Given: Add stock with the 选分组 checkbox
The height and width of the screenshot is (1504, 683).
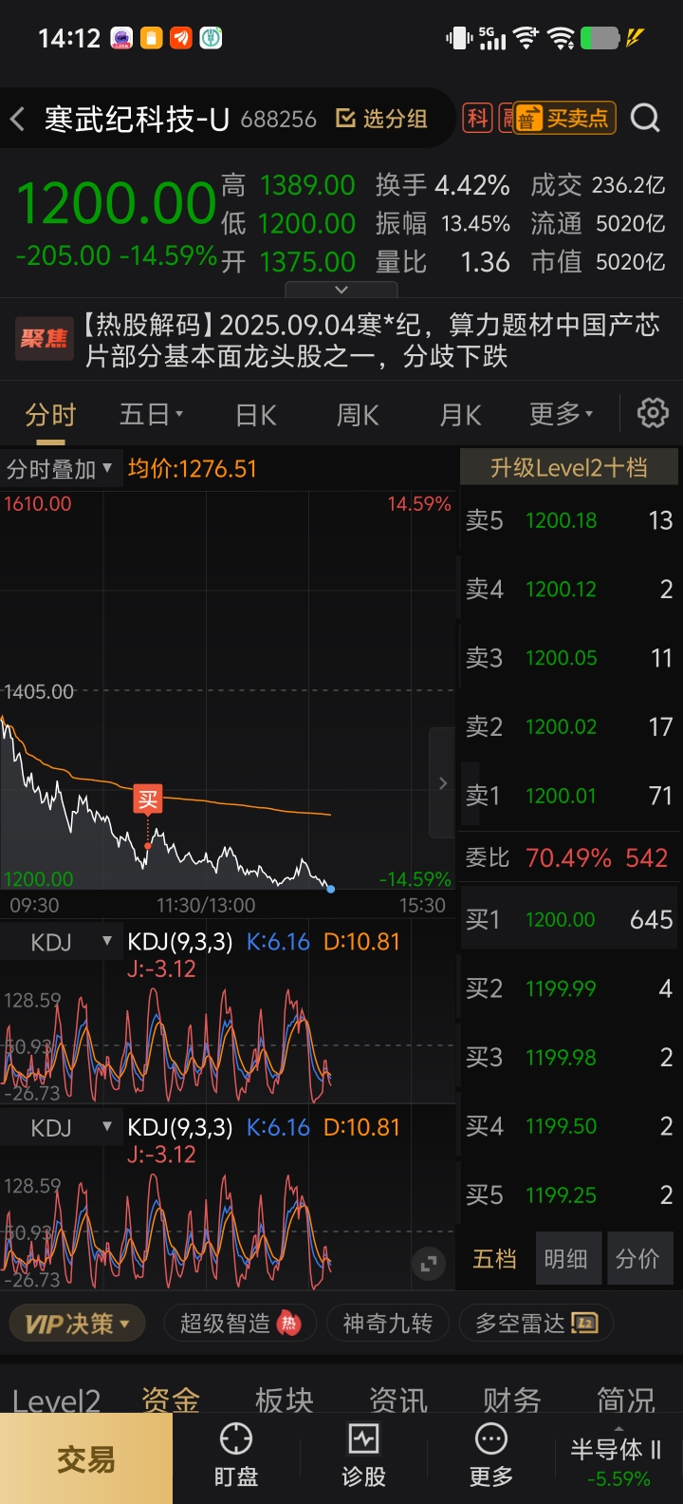Looking at the screenshot, I should [381, 119].
